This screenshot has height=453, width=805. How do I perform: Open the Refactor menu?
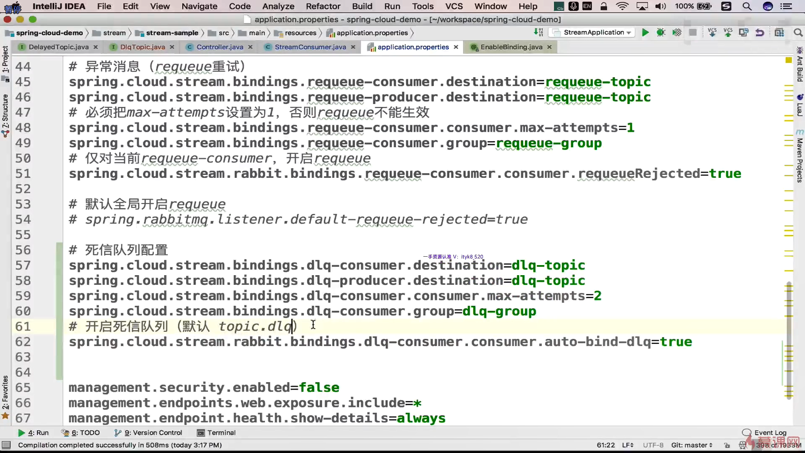[x=323, y=6]
